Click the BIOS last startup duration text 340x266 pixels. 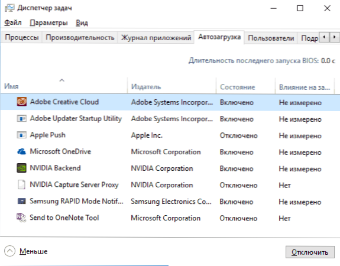[262, 60]
